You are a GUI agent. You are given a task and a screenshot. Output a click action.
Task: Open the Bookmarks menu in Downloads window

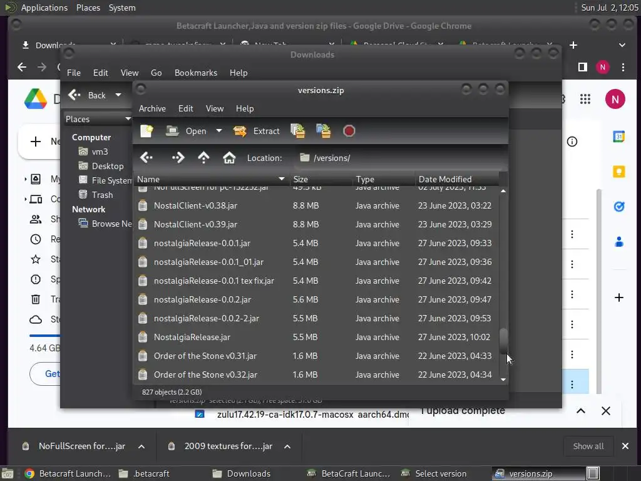[x=196, y=73]
